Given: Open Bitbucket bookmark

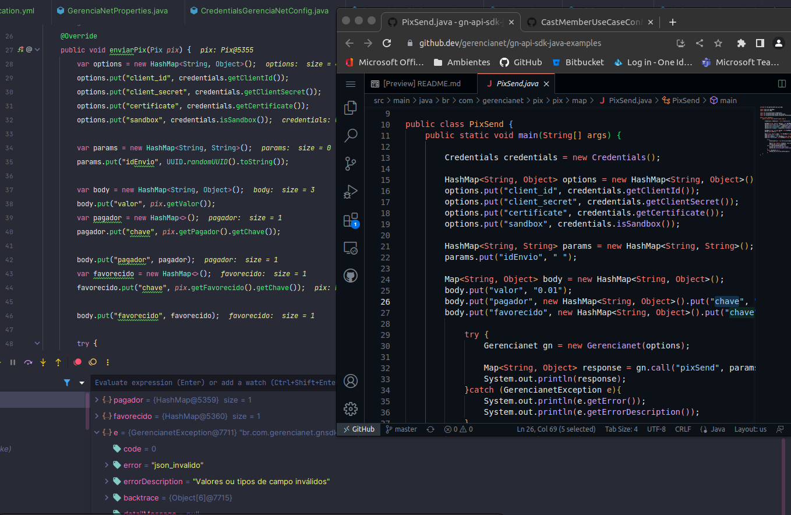Looking at the screenshot, I should pyautogui.click(x=578, y=62).
